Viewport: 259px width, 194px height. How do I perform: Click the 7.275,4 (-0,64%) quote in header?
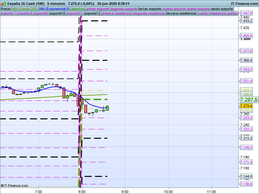81,4
